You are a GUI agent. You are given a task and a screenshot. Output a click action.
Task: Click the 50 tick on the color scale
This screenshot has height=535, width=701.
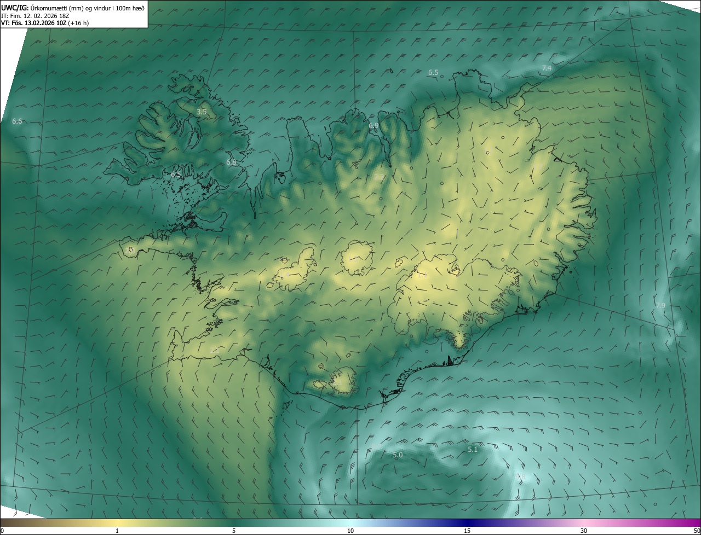(x=697, y=531)
